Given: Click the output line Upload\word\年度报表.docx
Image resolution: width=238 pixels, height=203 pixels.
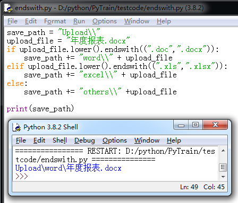Looking at the screenshot, I should coord(69,168).
